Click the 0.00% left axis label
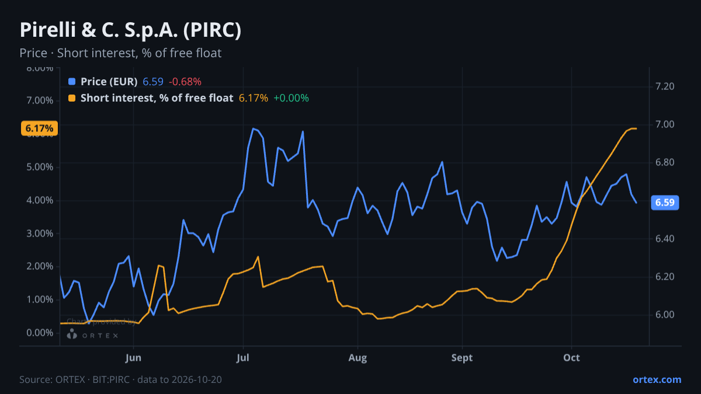701x394 pixels. click(x=39, y=333)
